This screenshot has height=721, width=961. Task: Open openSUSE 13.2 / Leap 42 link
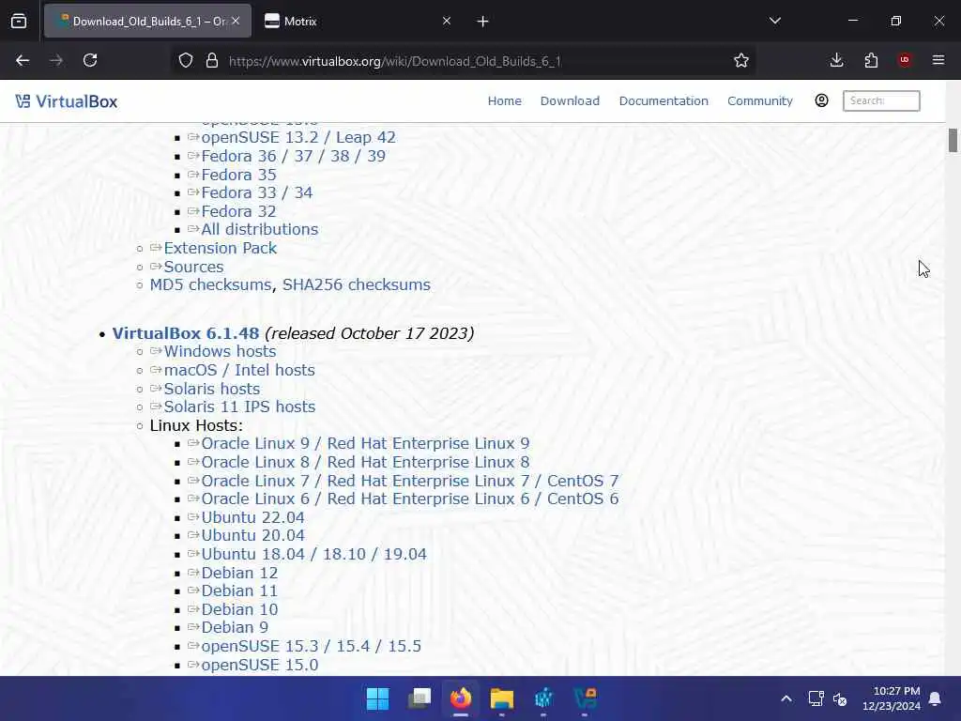coord(298,137)
